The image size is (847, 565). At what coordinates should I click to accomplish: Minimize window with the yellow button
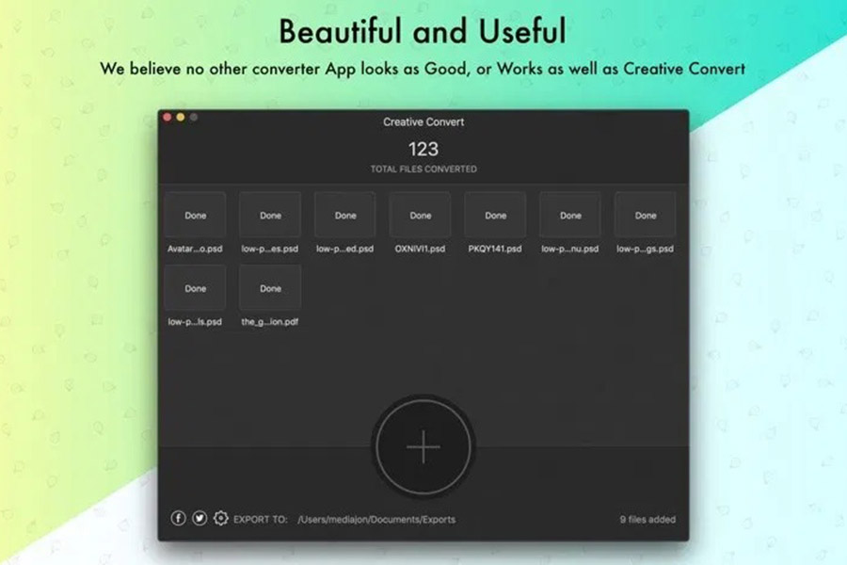181,118
